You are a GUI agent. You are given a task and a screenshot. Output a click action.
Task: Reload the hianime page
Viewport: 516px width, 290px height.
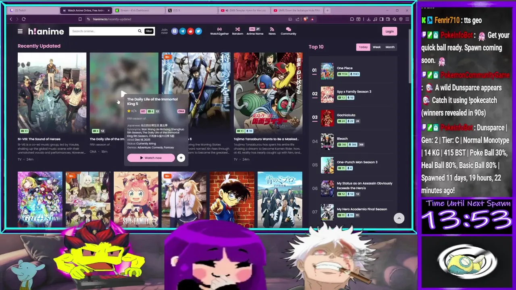pos(24,19)
